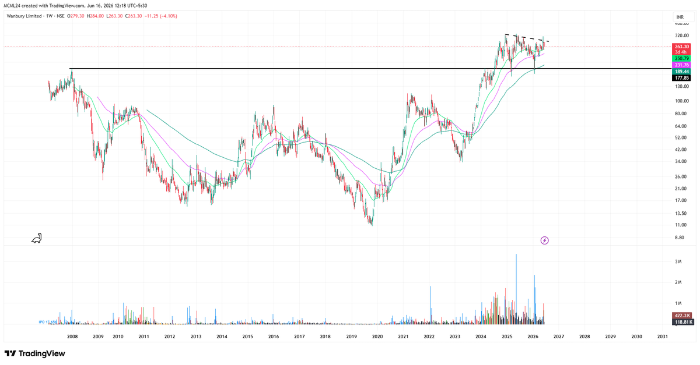Click the 320.00 price scale label
This screenshot has width=700, height=365.
coord(681,36)
